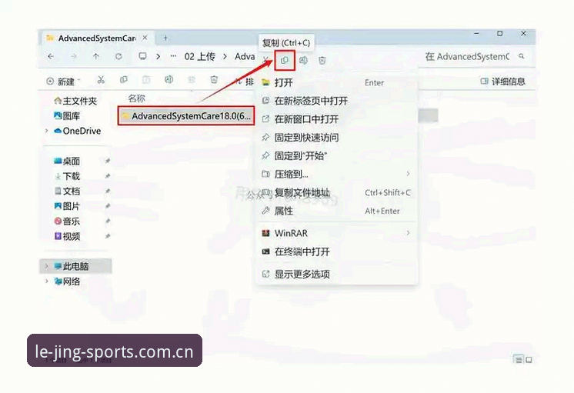
Task: Expand the 压缩到... submenu
Action: click(x=336, y=174)
